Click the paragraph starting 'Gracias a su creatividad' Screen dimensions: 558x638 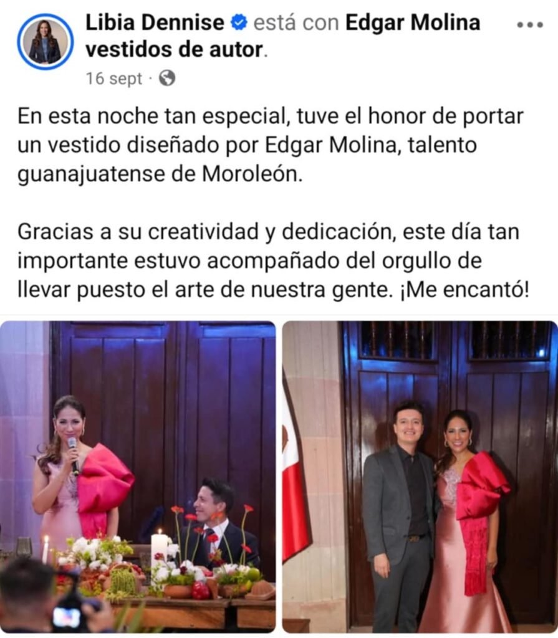point(273,261)
